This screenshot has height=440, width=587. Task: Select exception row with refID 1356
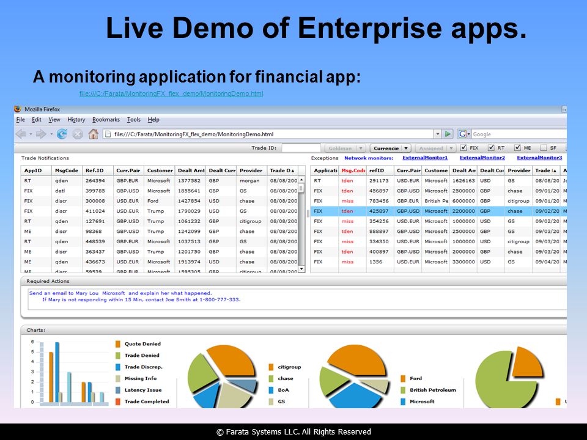point(438,262)
